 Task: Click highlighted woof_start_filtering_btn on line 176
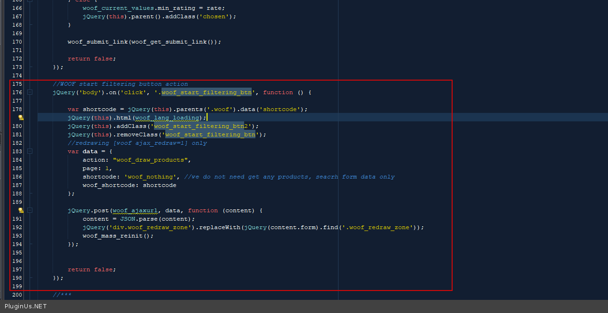click(x=207, y=93)
